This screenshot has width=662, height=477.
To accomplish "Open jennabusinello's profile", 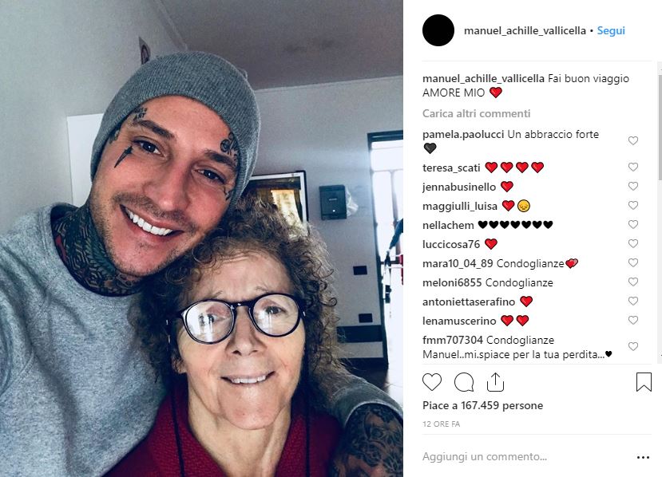I will point(459,187).
